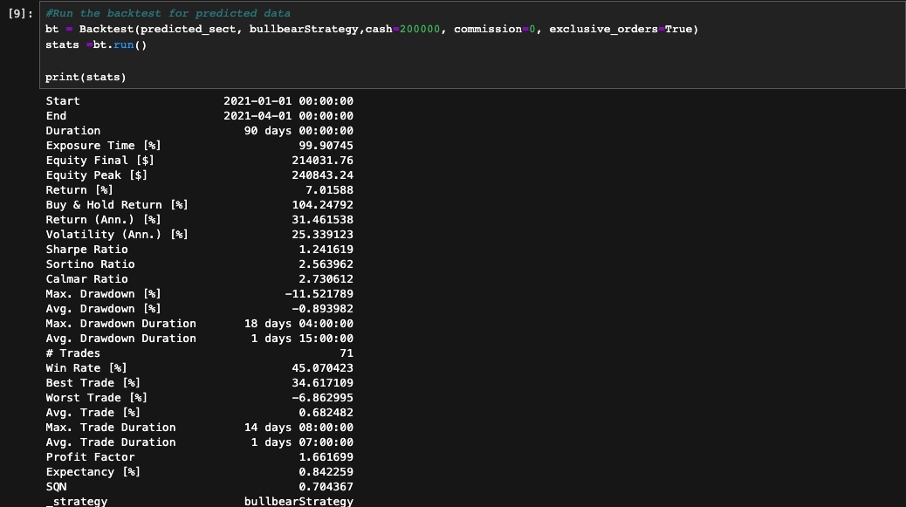Click Exposure Time value 99.90745
This screenshot has width=906, height=507.
pos(326,146)
